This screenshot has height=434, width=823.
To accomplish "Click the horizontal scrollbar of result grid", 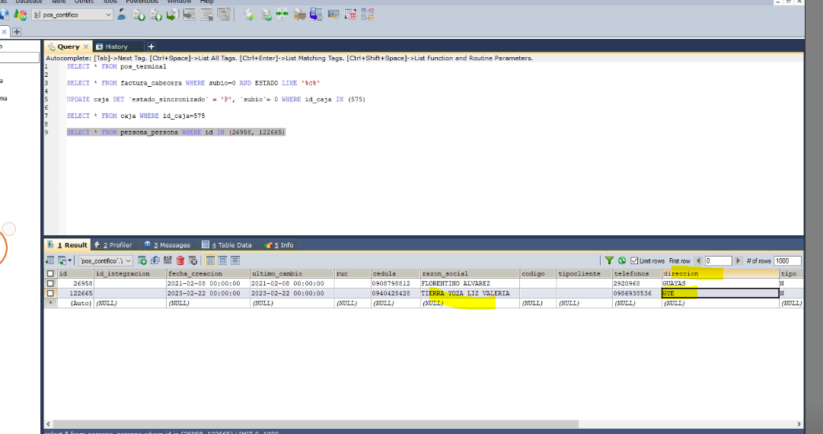I will pos(316,423).
